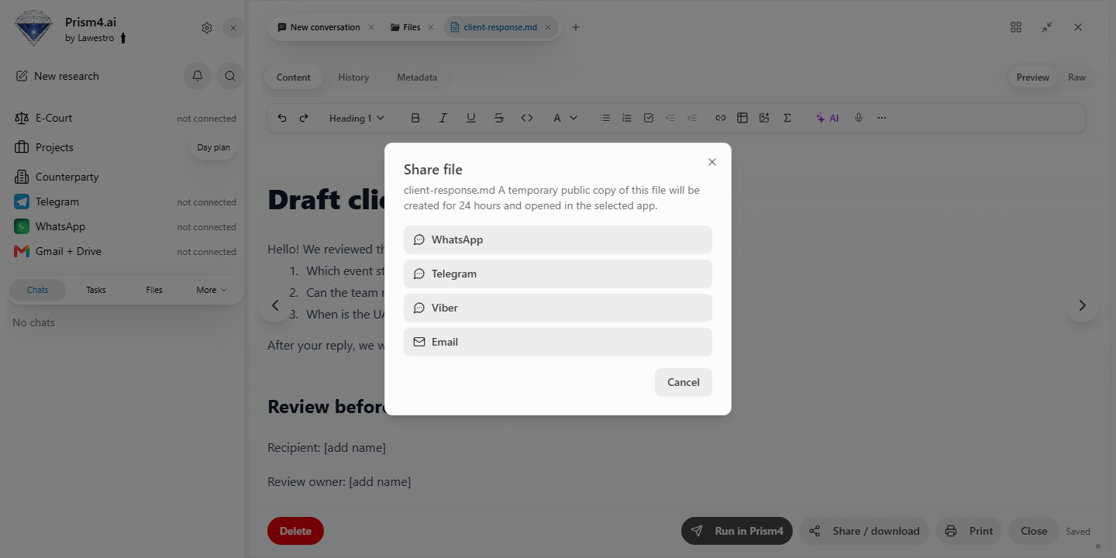Choose Viber in Share file dialog

557,308
